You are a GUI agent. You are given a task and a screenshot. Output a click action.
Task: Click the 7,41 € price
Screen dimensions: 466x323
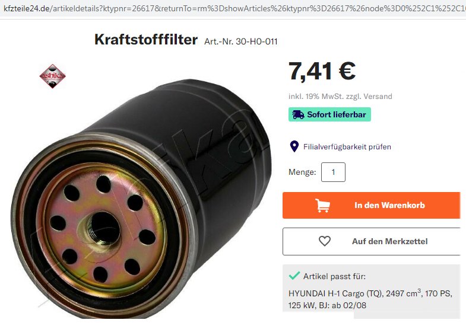pos(322,71)
